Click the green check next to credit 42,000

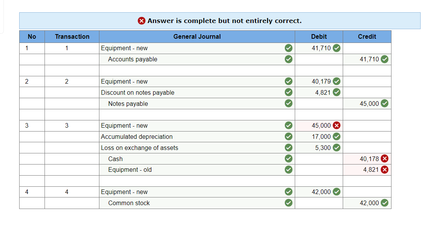385,203
